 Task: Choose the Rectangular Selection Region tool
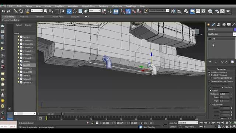coord(57,11)
